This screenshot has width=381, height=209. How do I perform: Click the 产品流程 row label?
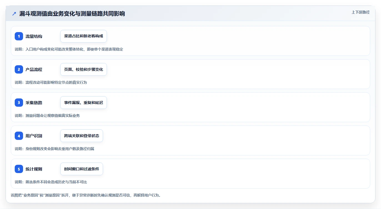coord(34,69)
